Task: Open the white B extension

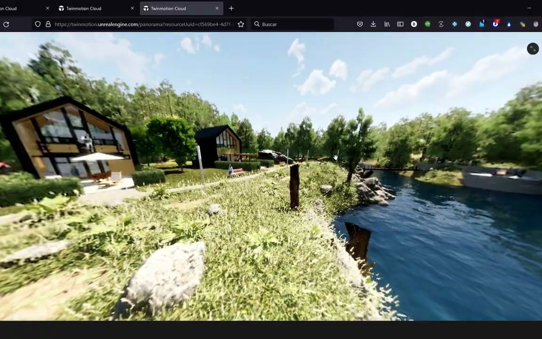Action: click(414, 24)
